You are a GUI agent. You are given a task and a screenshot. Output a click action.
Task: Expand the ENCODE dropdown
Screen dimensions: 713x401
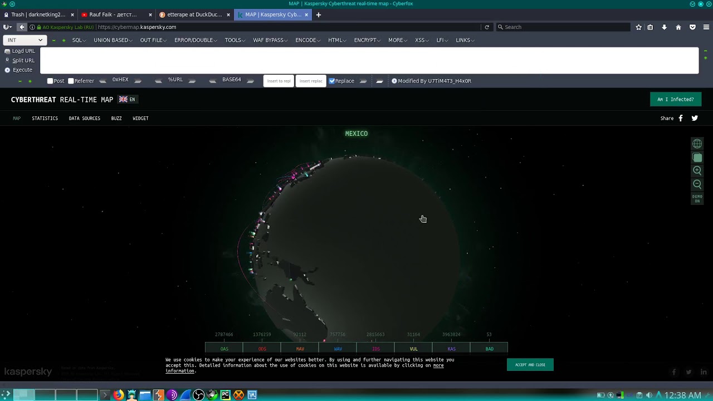tap(307, 40)
